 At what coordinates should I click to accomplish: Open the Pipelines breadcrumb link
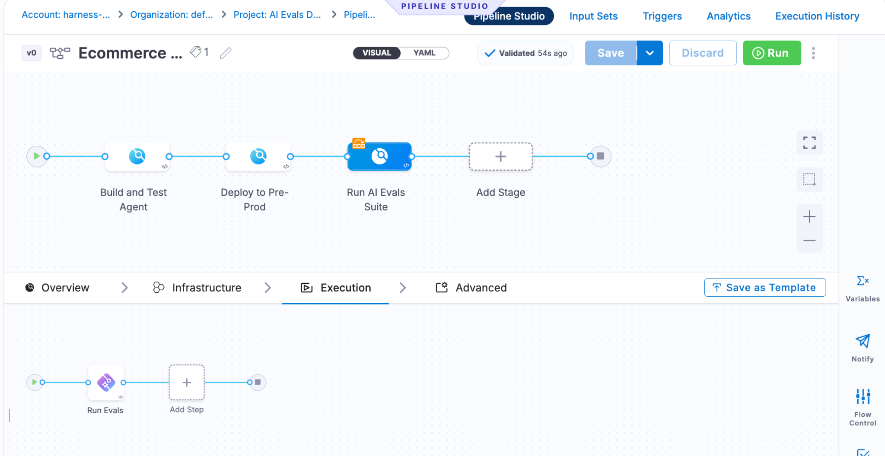click(360, 15)
